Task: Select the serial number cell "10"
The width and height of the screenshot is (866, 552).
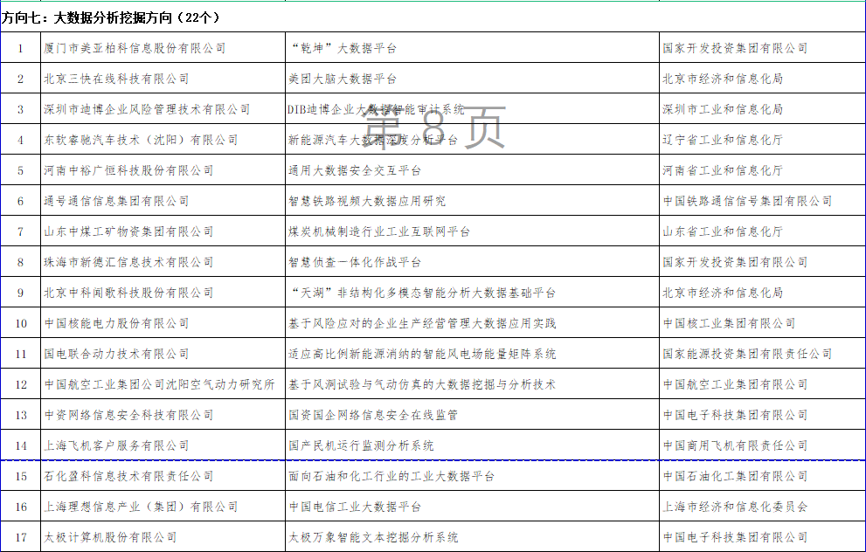Action: pos(20,324)
